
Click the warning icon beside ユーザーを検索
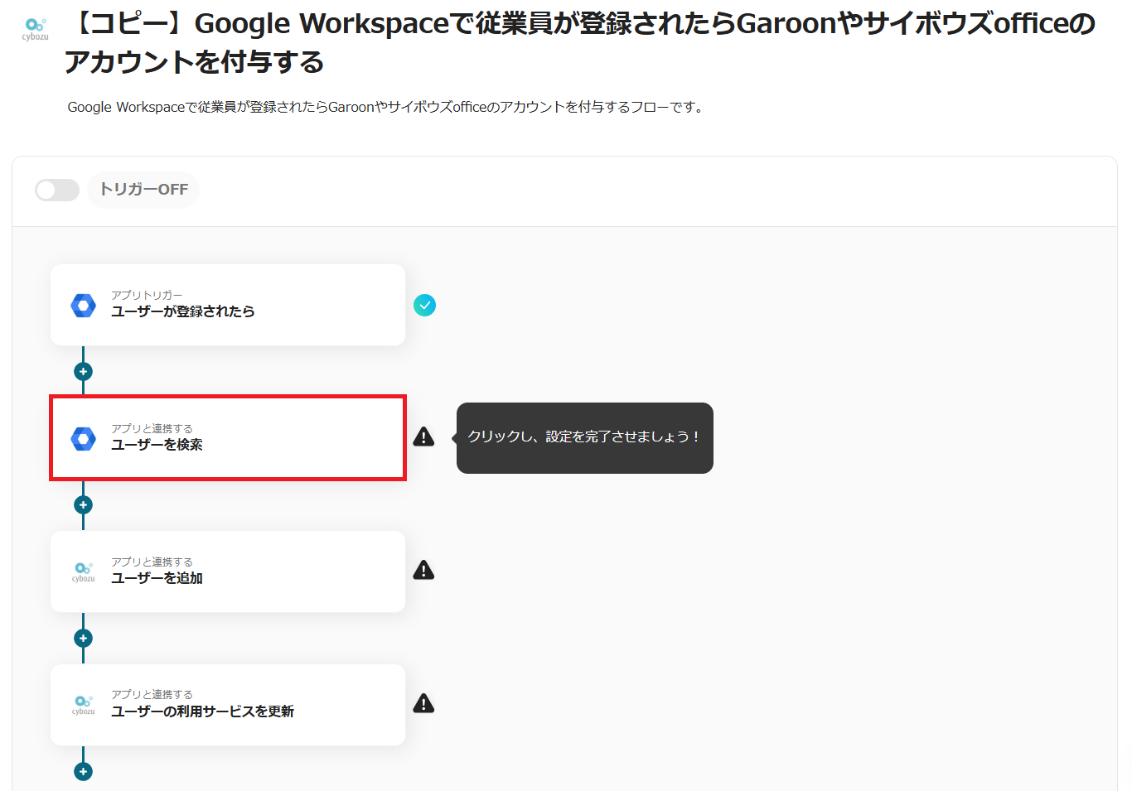point(423,436)
